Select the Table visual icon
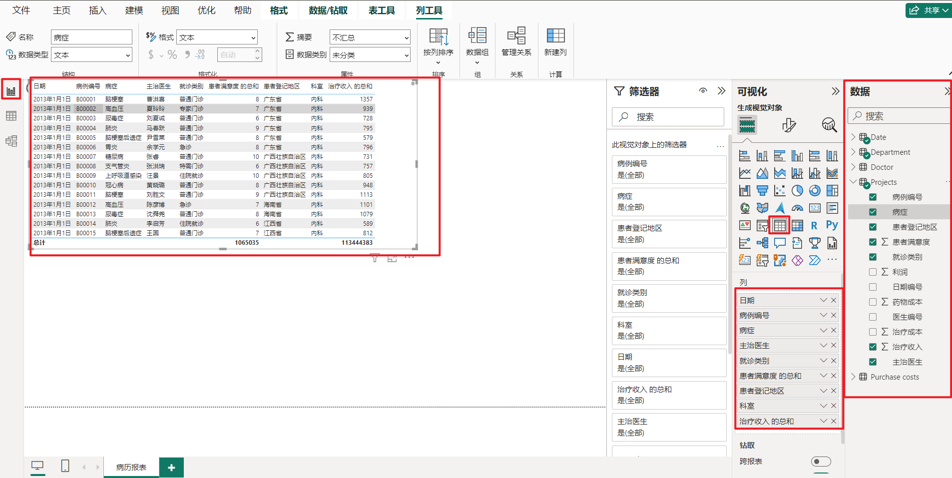This screenshot has height=478, width=952. 780,225
